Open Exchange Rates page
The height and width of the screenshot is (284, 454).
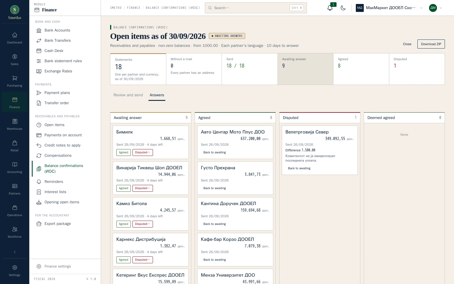click(x=65, y=71)
